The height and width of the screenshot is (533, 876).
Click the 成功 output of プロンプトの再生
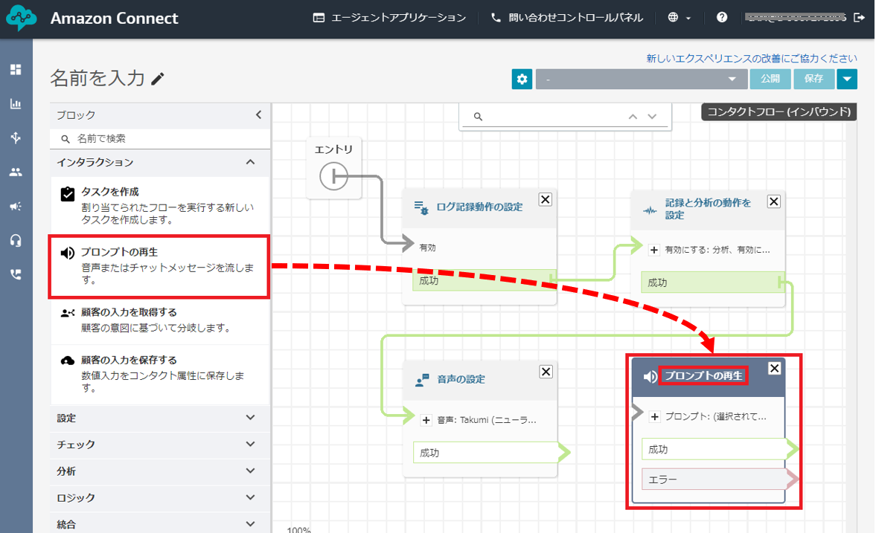[714, 449]
